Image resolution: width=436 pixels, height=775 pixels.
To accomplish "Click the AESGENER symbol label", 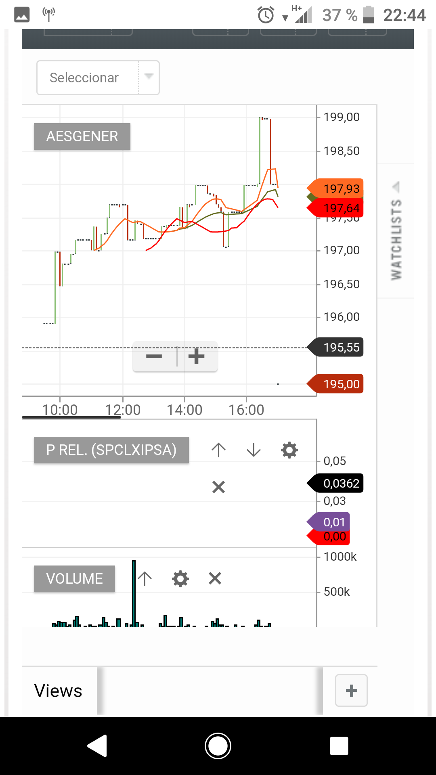I will [x=82, y=136].
